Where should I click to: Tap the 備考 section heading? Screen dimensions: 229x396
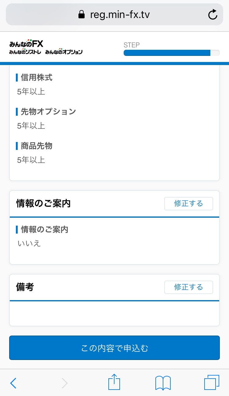25,287
